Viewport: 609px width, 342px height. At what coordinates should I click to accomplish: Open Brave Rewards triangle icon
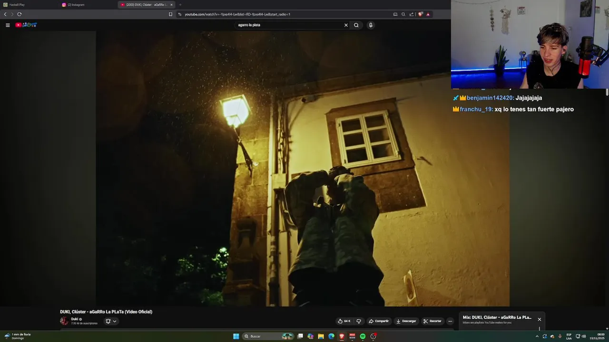point(428,14)
